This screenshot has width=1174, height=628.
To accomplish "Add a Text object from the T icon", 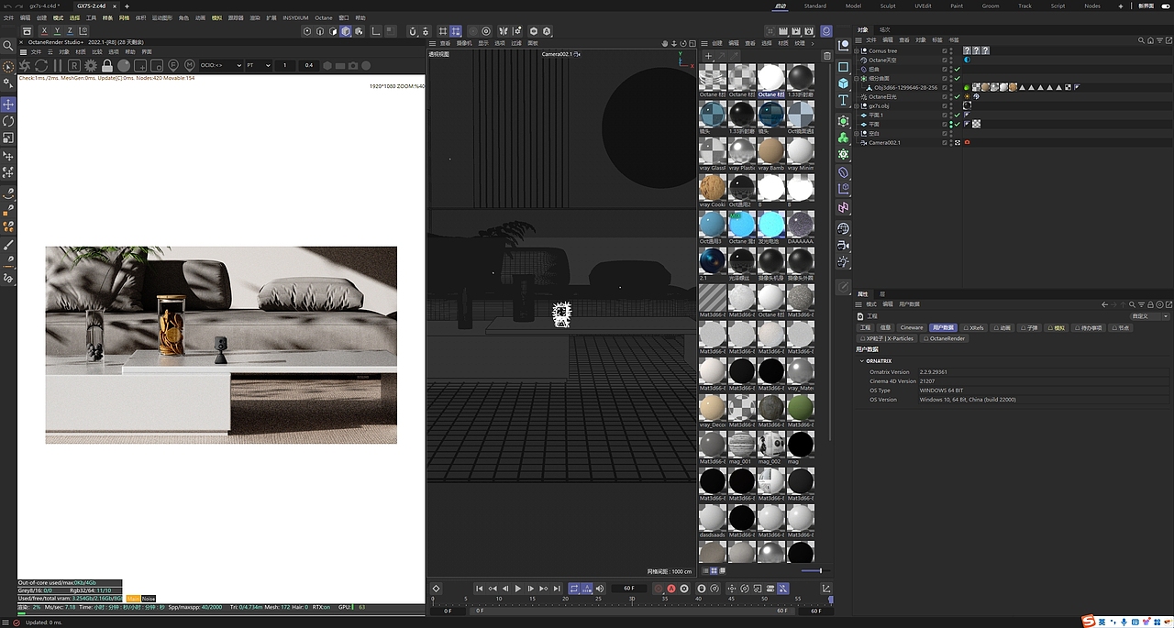I will click(x=844, y=100).
